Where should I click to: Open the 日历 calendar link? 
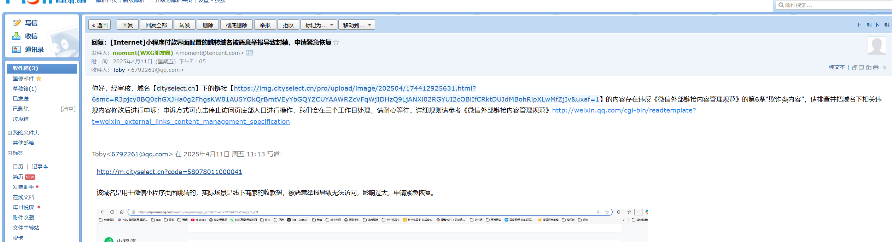[18, 167]
